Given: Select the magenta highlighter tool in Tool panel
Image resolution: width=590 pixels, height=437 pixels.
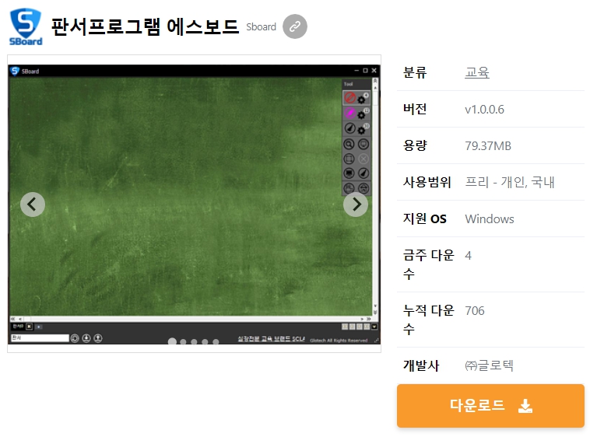Looking at the screenshot, I should tap(350, 113).
